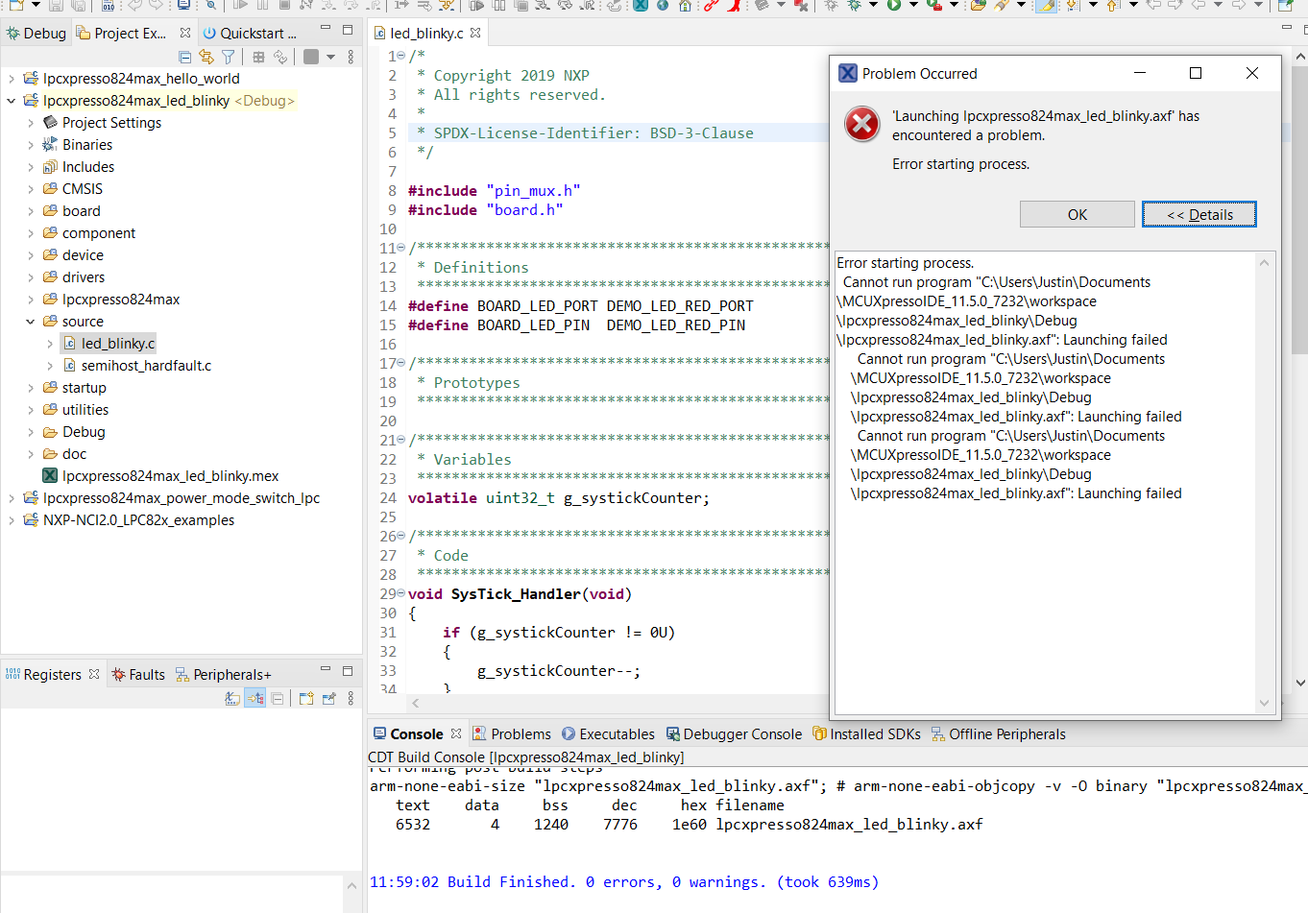Close the led_blinky.c editor tab
This screenshot has height=913, width=1308.
(x=475, y=33)
